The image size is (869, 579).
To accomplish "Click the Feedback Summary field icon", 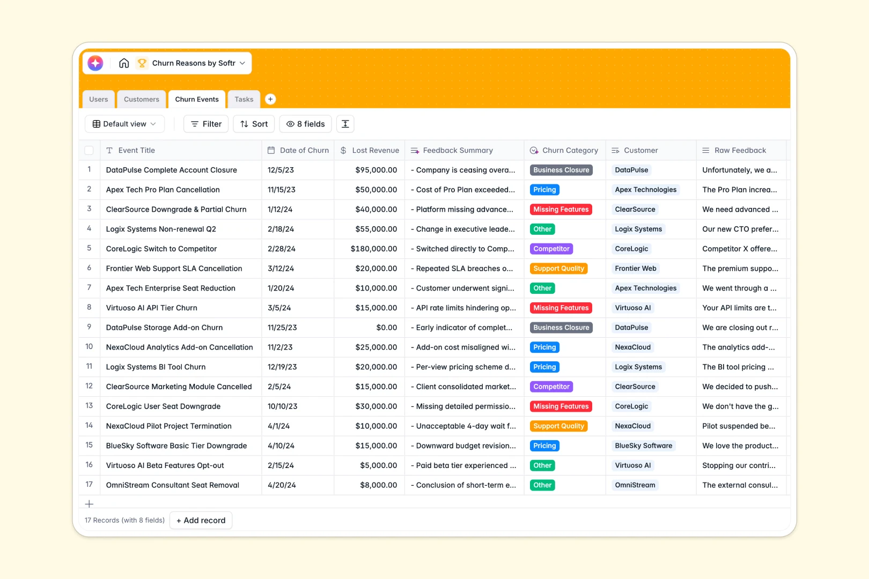I will coord(415,151).
